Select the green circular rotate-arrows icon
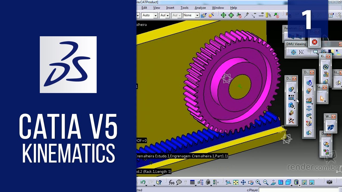Image resolution: width=342 pixels, height=192 pixels. [x=231, y=15]
